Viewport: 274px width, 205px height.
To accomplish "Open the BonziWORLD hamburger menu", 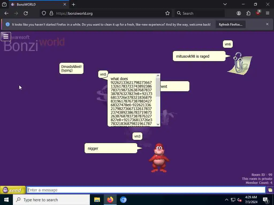I will 6,37.
